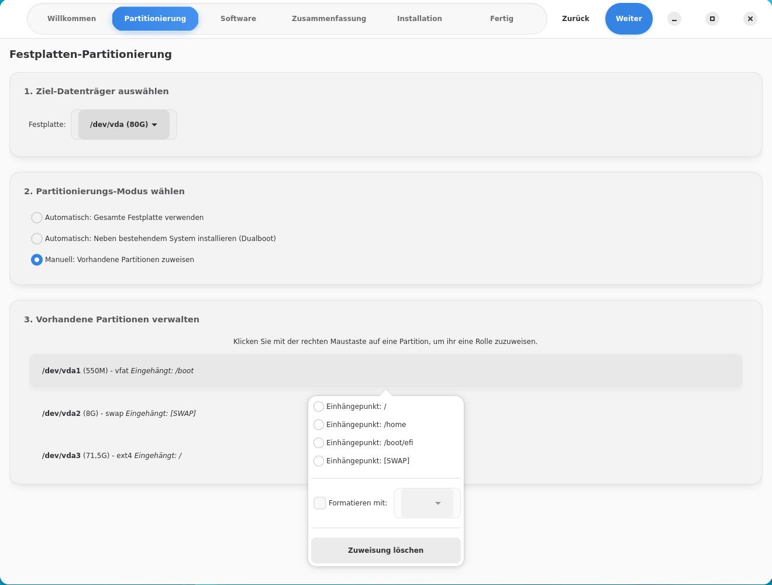Set mount point to / in popup

coord(319,407)
